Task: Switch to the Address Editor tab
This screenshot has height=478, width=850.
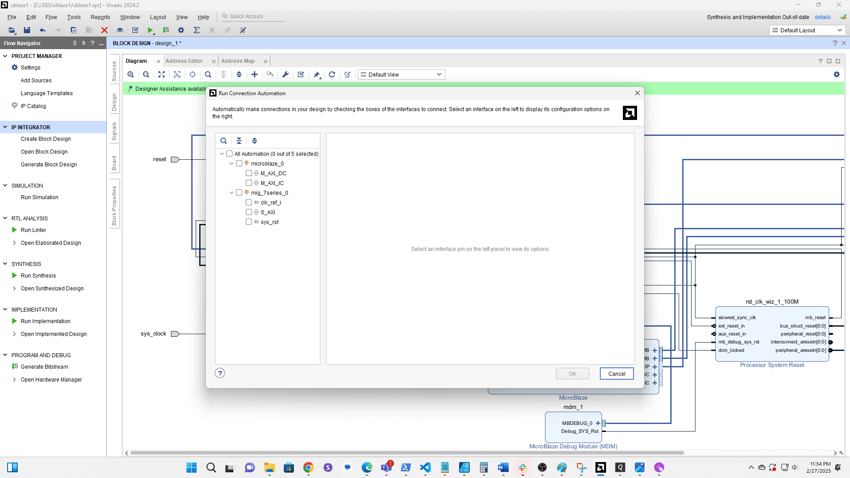Action: (x=184, y=61)
